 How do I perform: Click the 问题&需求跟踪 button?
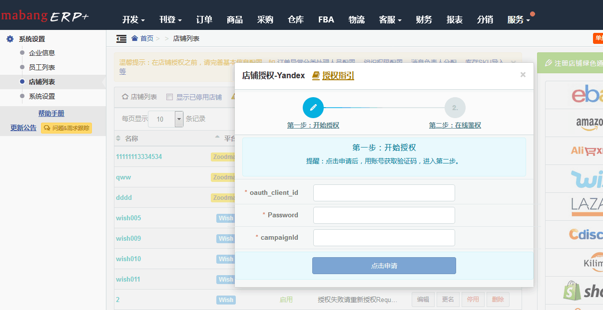click(x=66, y=128)
